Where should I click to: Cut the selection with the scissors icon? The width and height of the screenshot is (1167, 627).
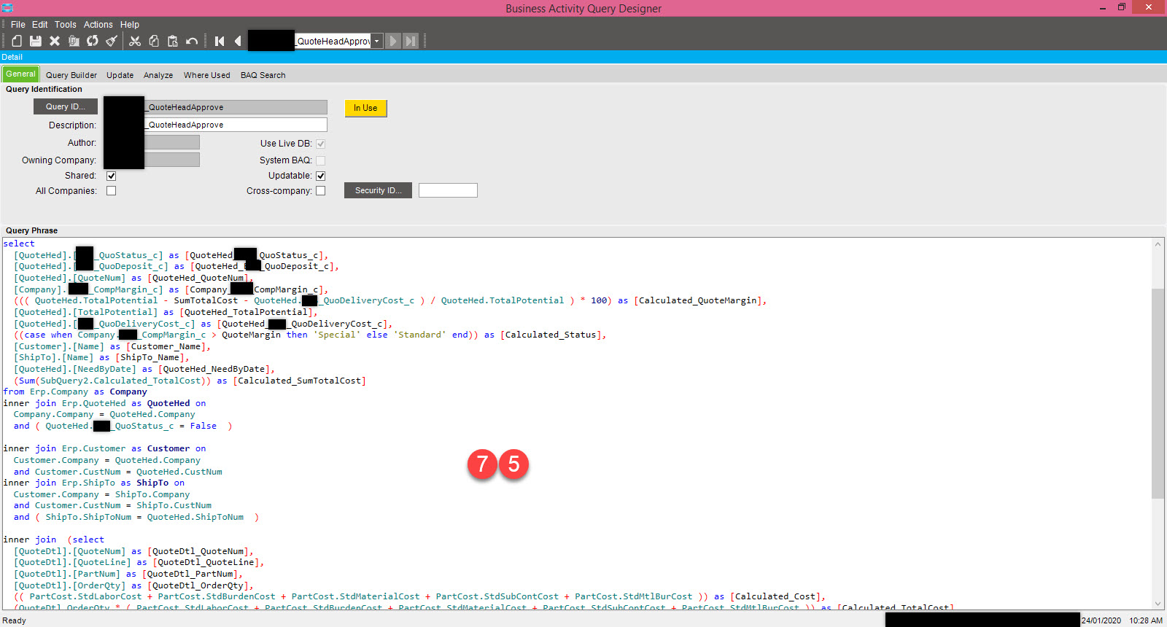[x=135, y=41]
